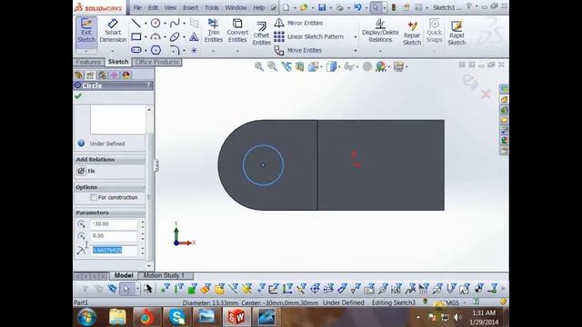This screenshot has height=327, width=582.
Task: Open the Help menu
Action: (x=258, y=7)
